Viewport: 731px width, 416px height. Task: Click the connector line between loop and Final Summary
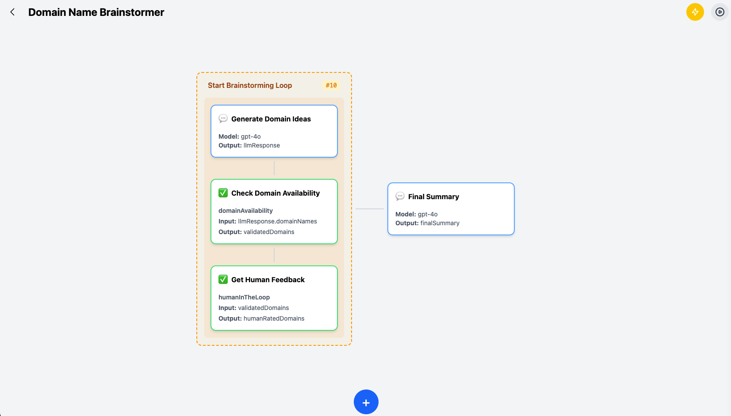[370, 208]
